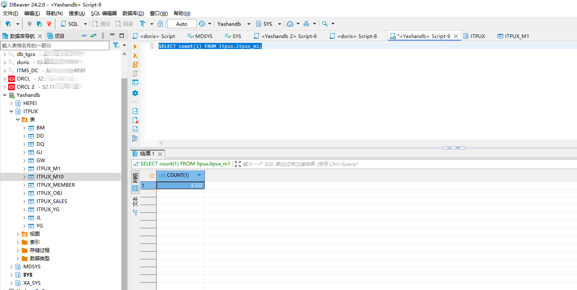Click the bottom outline icon in editor sidebar

[x=135, y=138]
